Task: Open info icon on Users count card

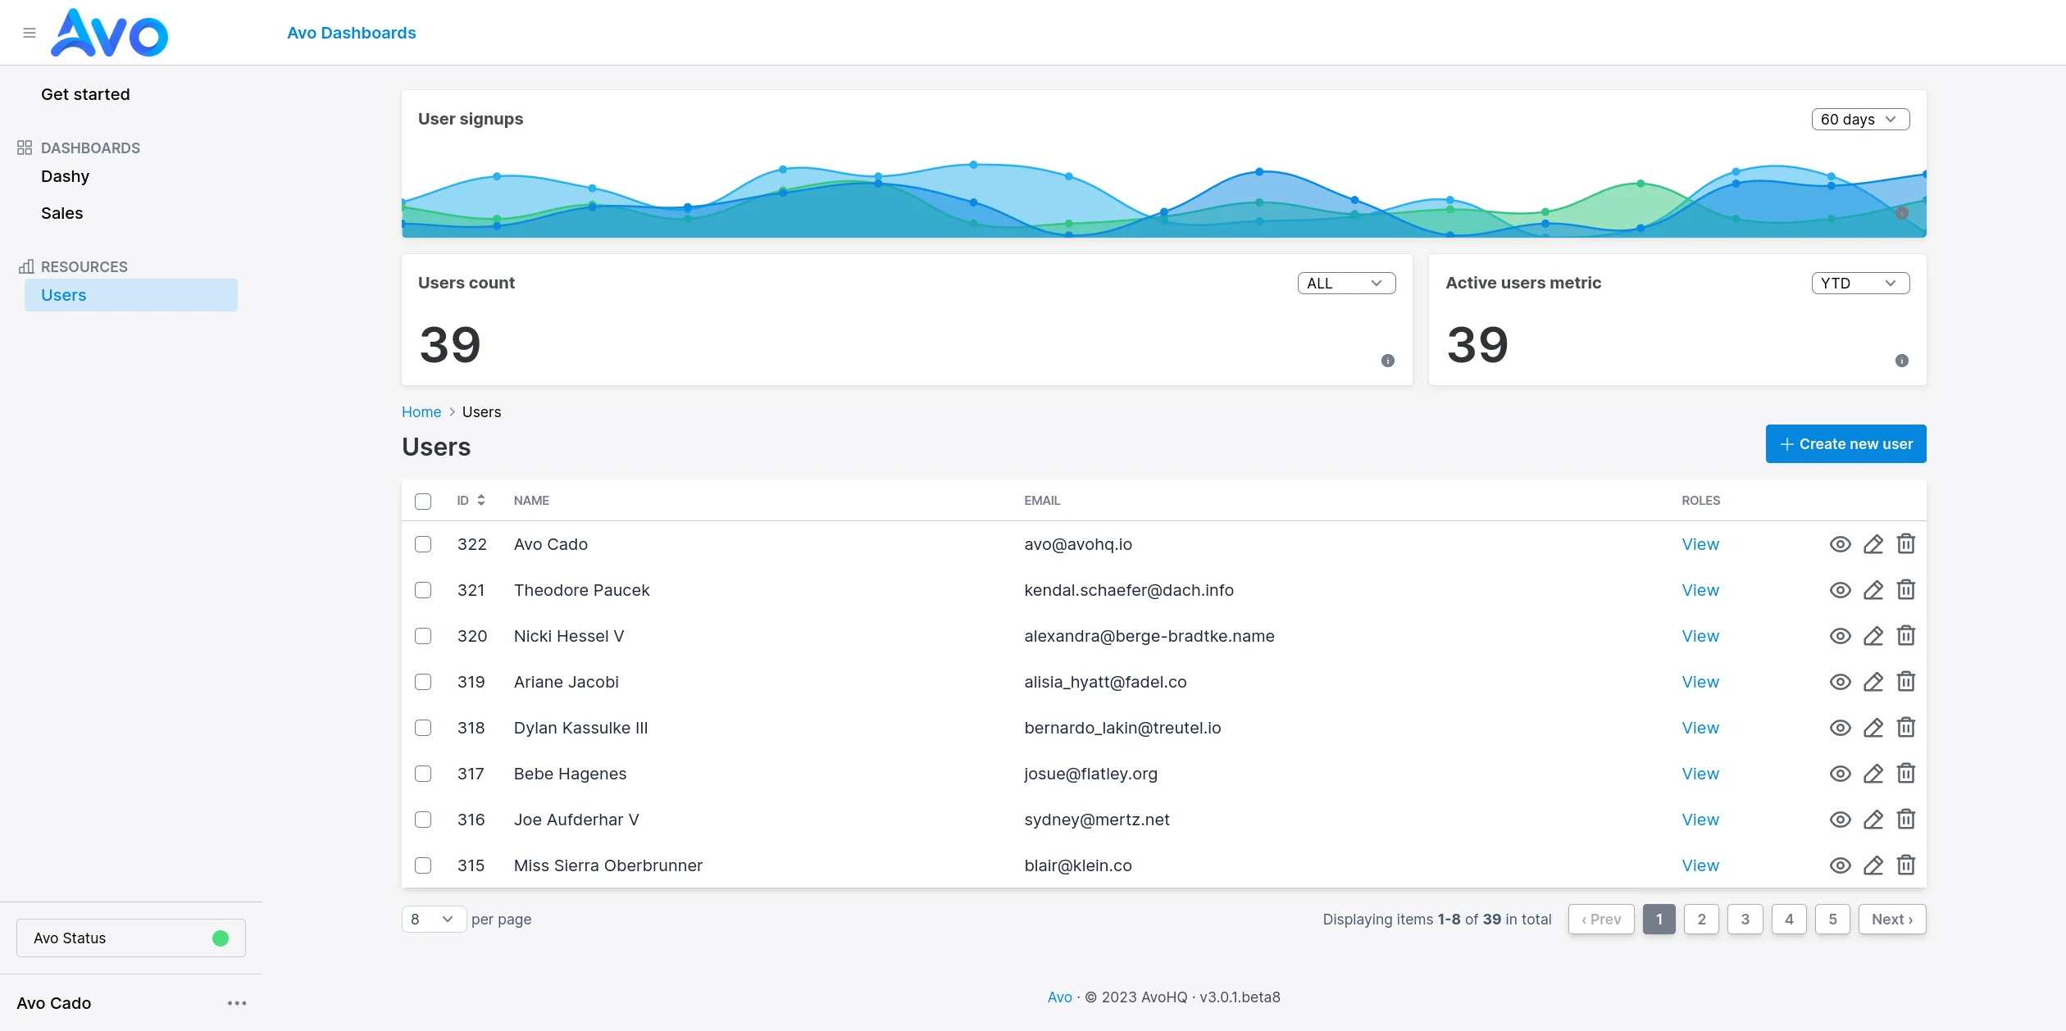Action: click(x=1388, y=361)
